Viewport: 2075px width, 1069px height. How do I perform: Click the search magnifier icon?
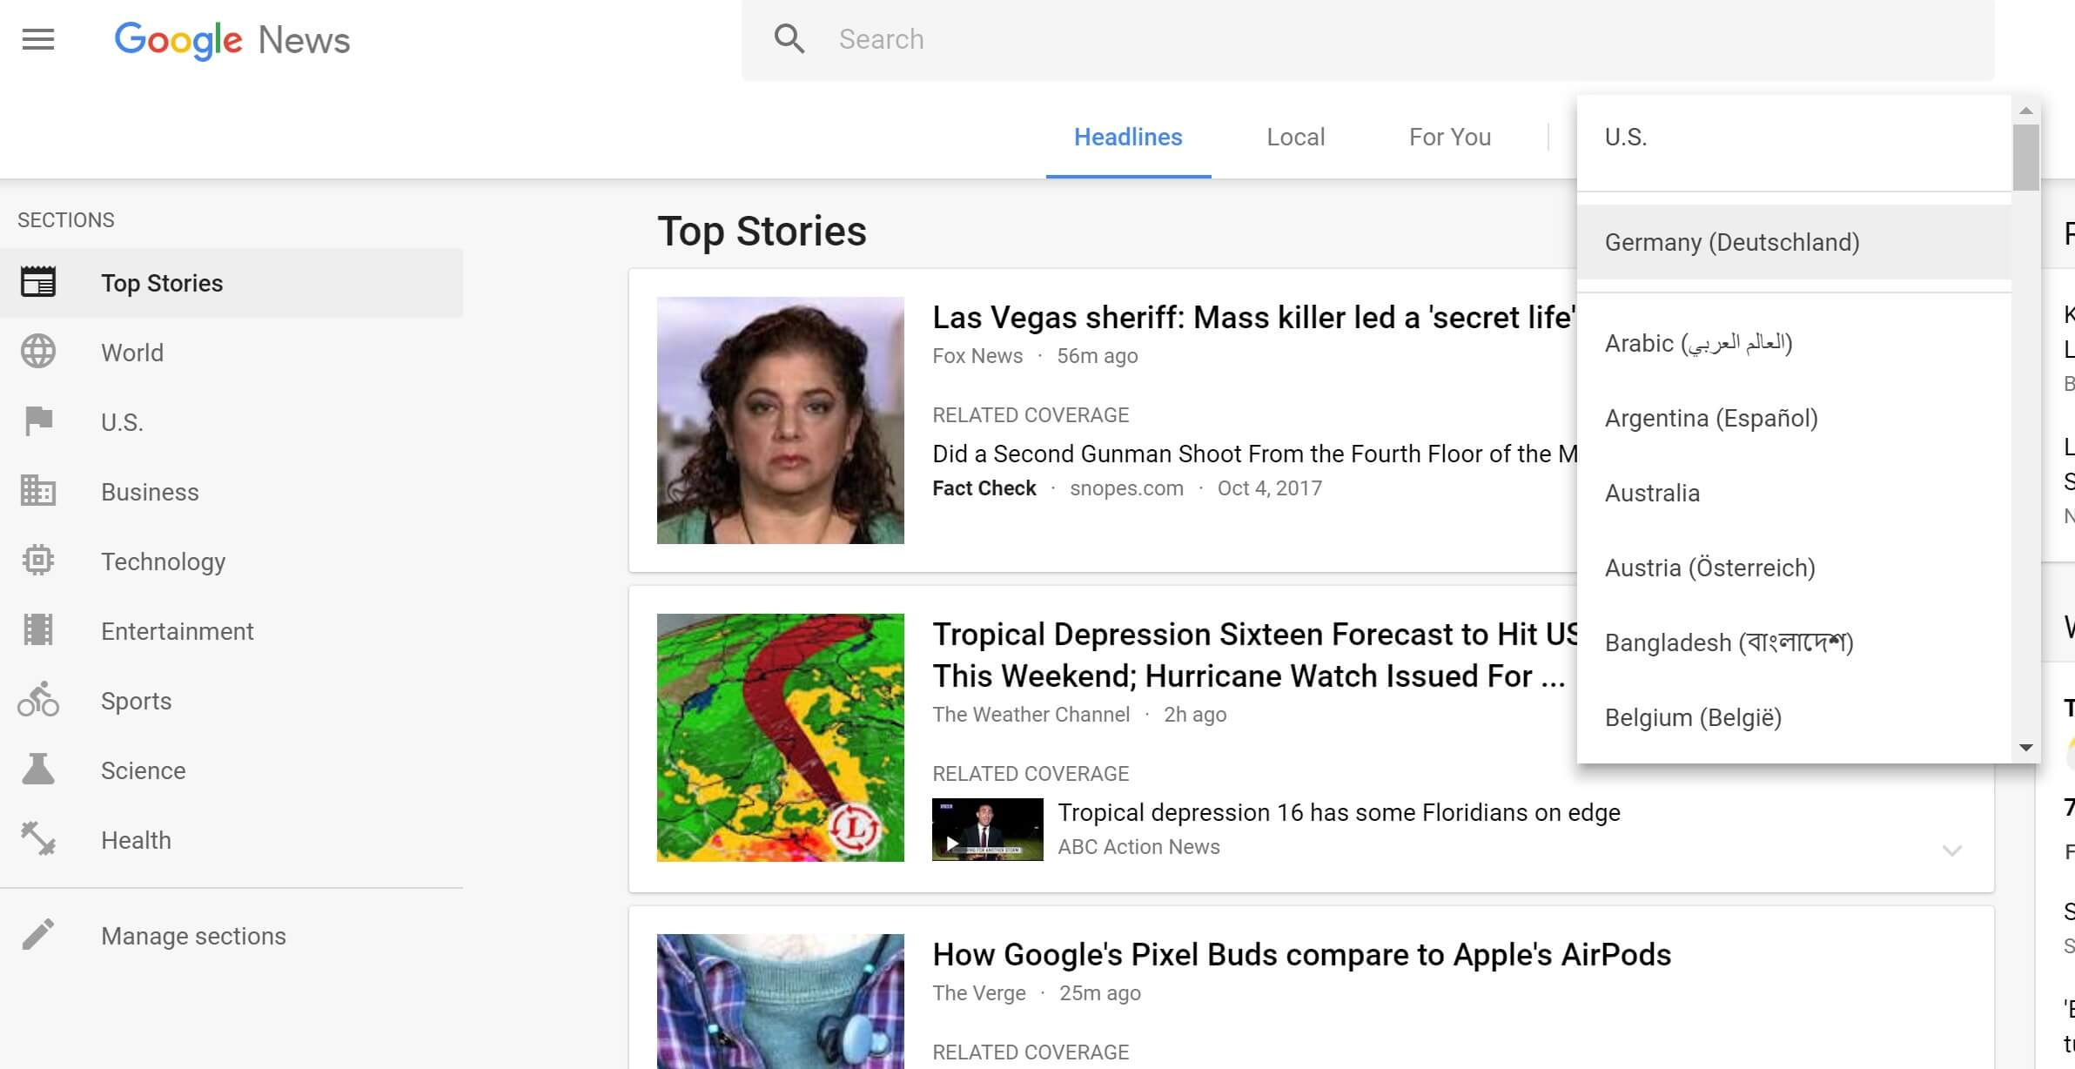coord(789,39)
